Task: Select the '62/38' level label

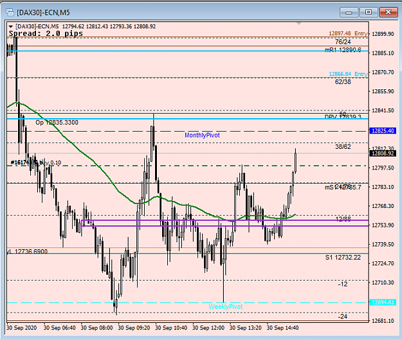Action: tap(343, 82)
